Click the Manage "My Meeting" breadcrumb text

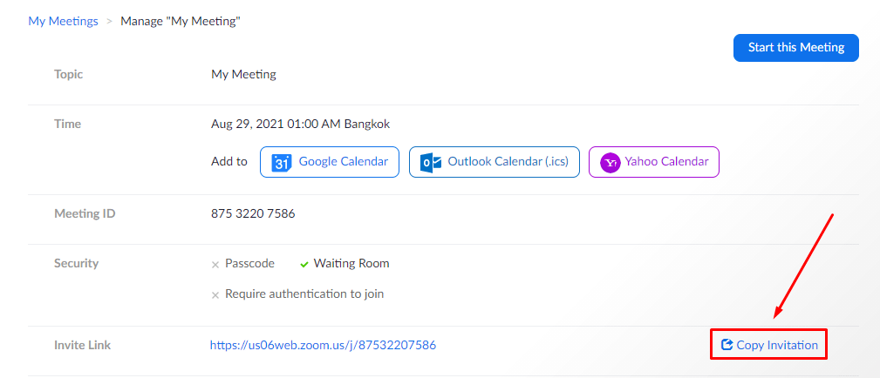[181, 21]
